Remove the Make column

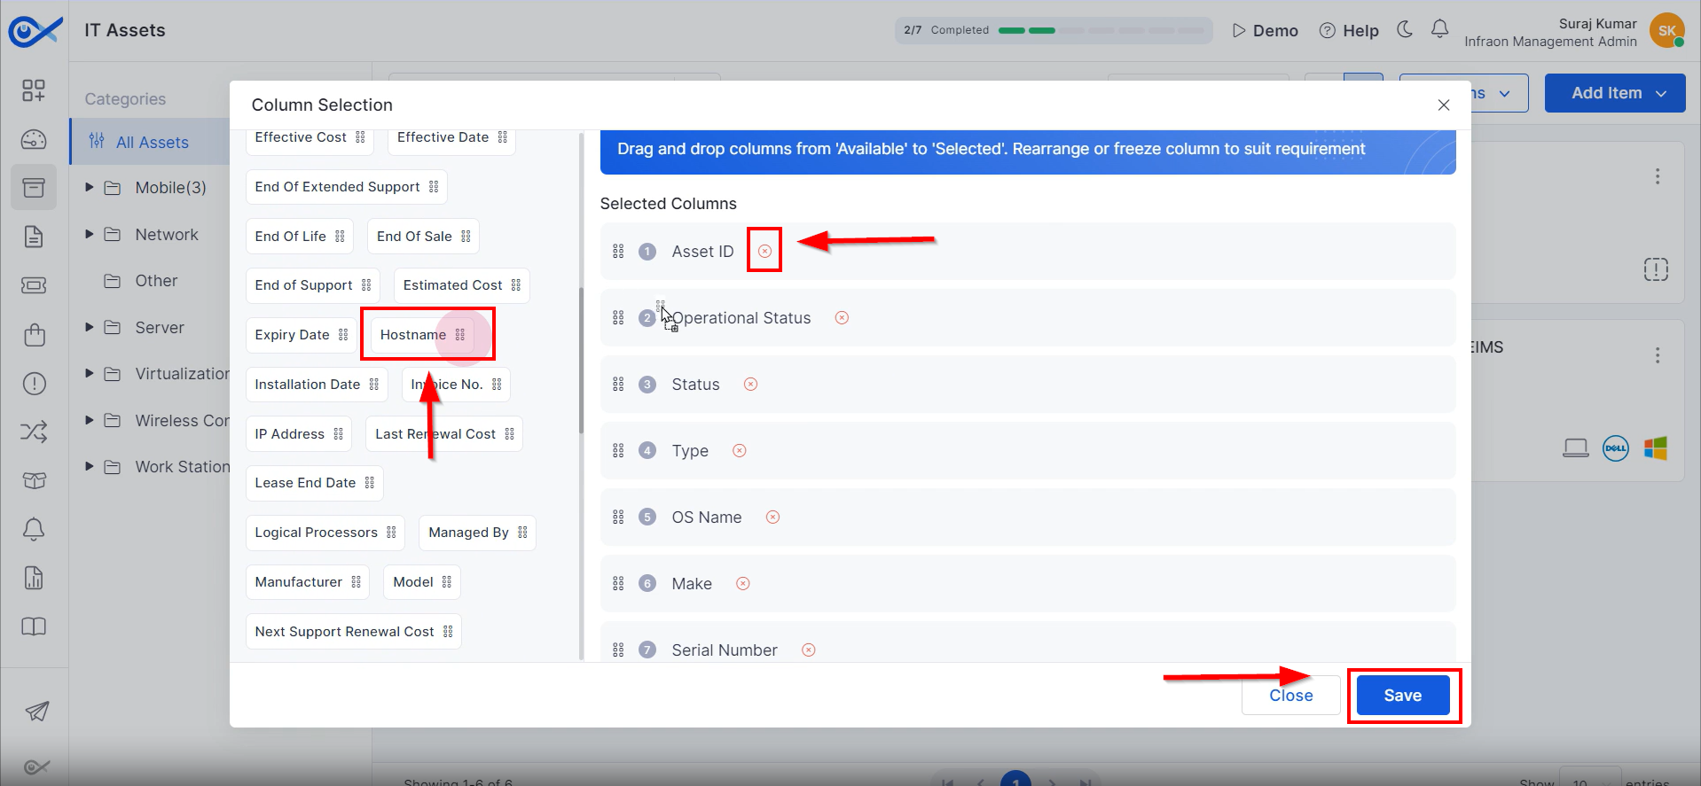(x=743, y=584)
